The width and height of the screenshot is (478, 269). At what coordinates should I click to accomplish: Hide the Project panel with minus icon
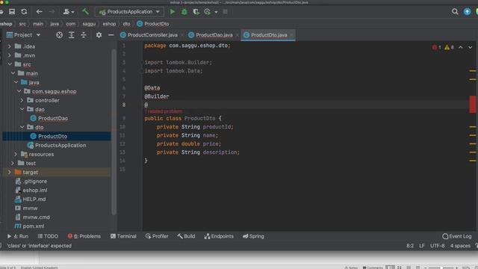pyautogui.click(x=111, y=35)
